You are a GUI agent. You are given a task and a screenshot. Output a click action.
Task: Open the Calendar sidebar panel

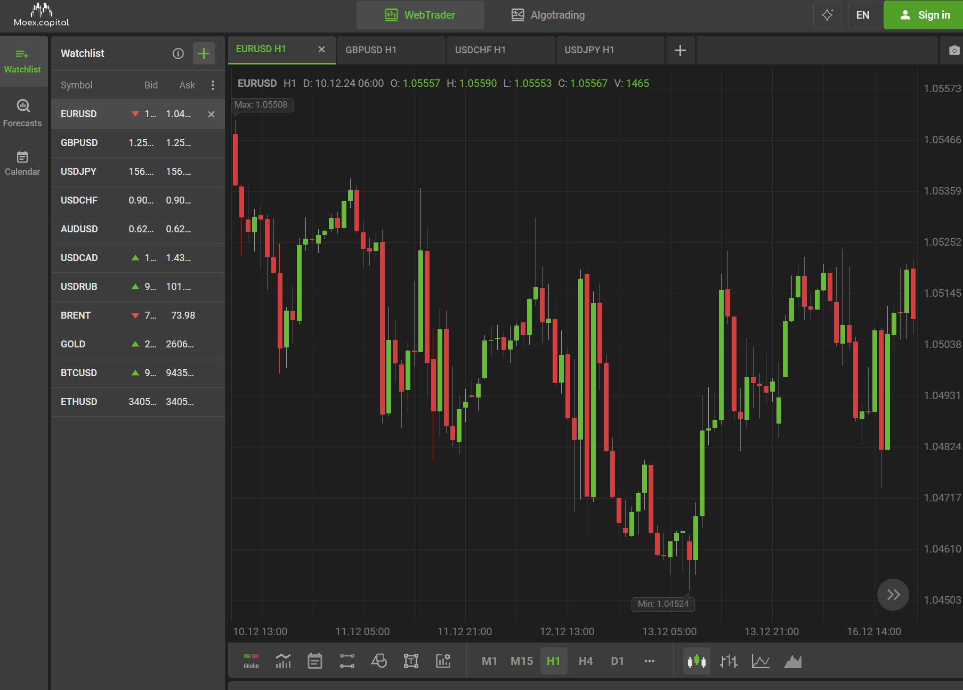22,163
